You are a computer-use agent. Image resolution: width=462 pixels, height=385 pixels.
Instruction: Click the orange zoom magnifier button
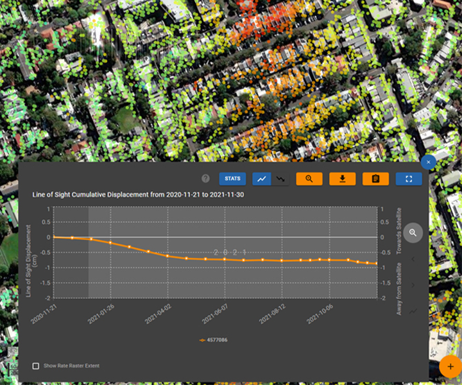tap(309, 179)
